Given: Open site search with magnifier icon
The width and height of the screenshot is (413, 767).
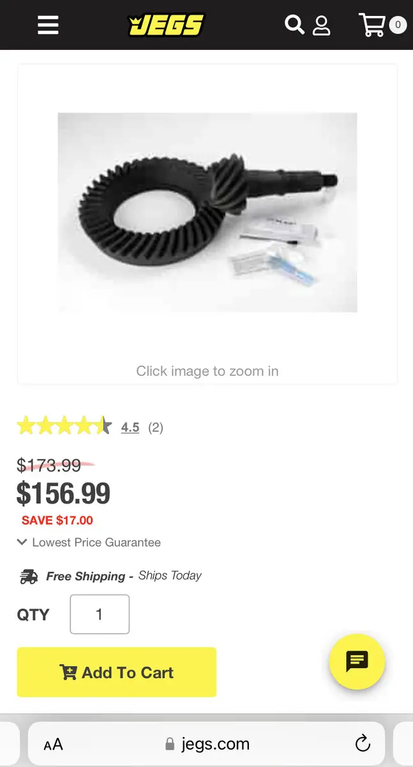Looking at the screenshot, I should 294,25.
